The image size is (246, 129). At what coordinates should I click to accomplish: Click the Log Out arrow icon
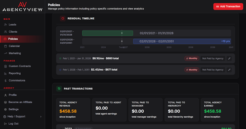coord(5,124)
